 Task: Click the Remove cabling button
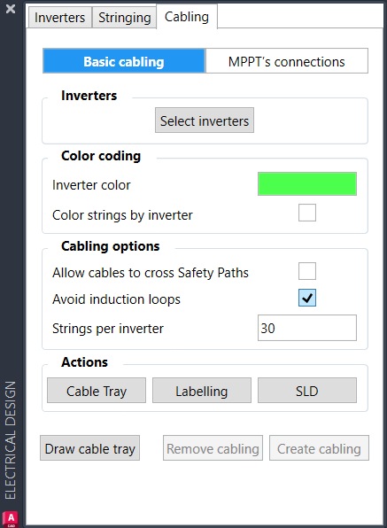(x=213, y=448)
